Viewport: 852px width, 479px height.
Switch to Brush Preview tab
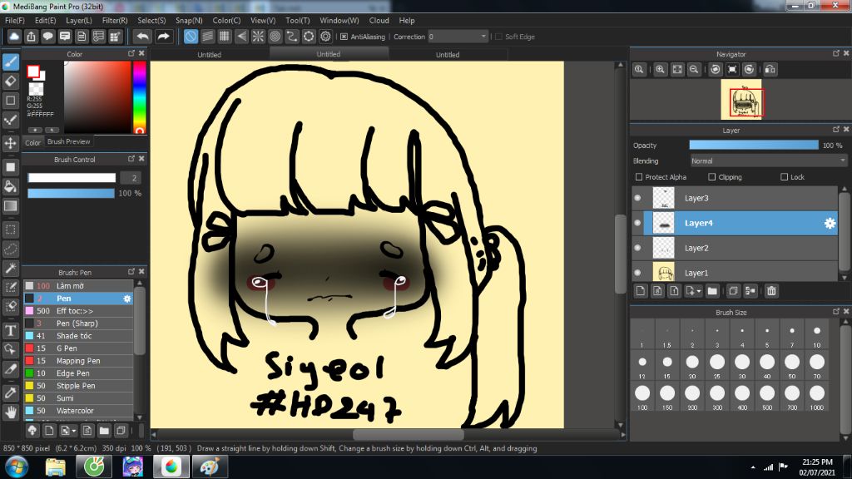[68, 141]
